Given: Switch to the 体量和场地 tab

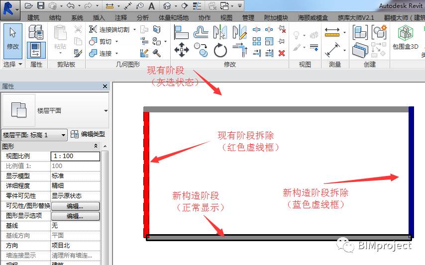Looking at the screenshot, I should pyautogui.click(x=174, y=18).
